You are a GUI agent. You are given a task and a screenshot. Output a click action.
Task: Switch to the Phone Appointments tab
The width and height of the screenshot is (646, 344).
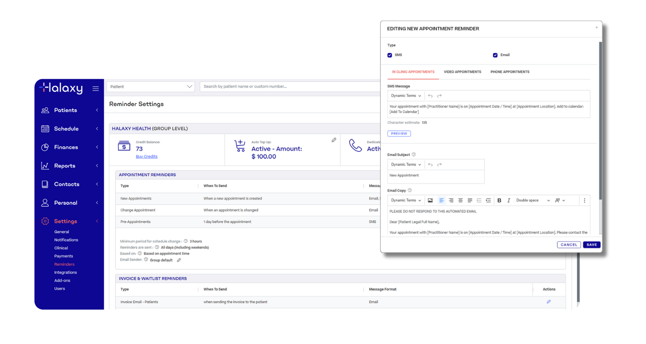click(x=510, y=72)
